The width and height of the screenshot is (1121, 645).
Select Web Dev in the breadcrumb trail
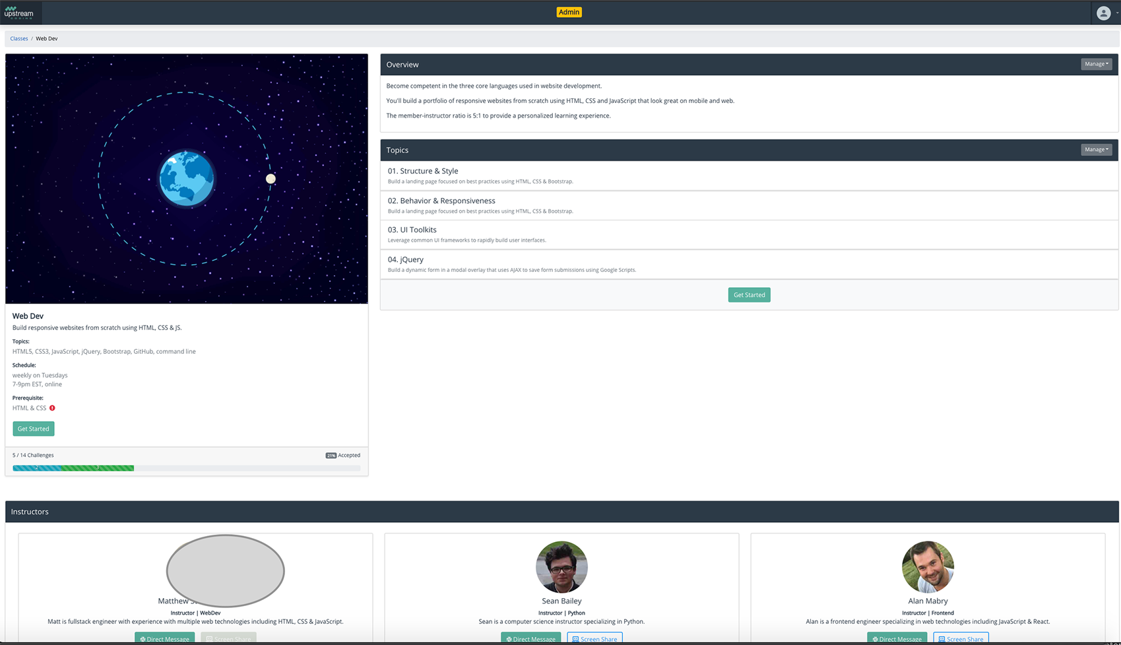tap(46, 38)
